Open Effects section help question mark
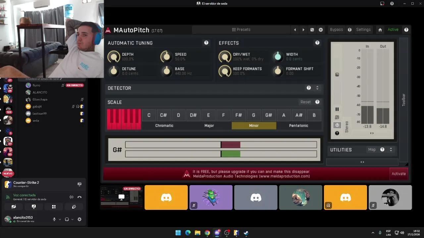 click(317, 43)
